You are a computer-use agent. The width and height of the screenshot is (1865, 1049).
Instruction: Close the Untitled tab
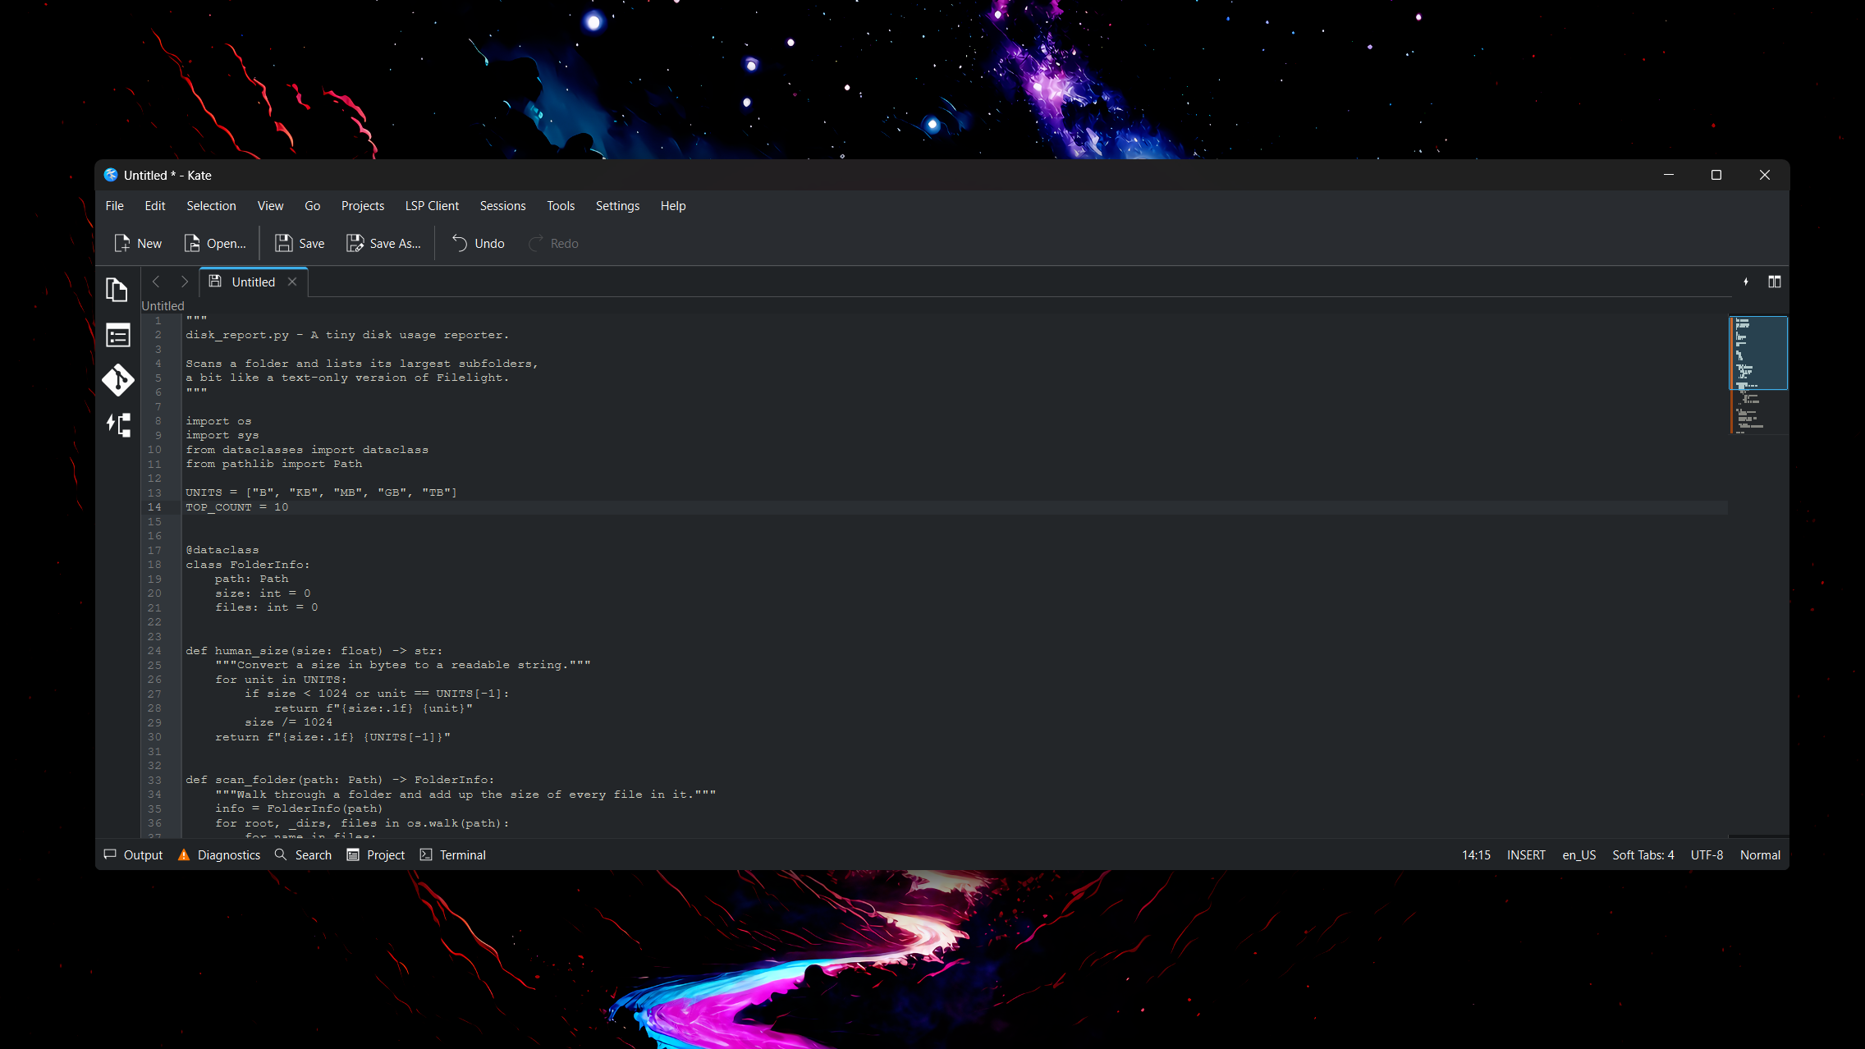[292, 282]
